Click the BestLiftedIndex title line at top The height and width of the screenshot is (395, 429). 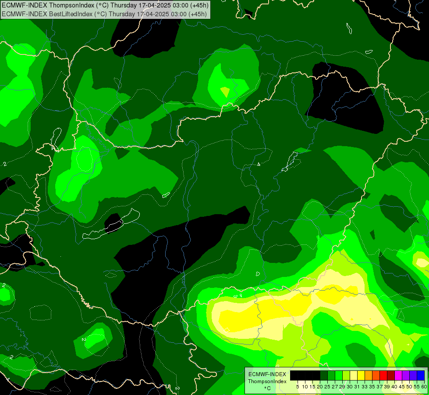(x=104, y=14)
